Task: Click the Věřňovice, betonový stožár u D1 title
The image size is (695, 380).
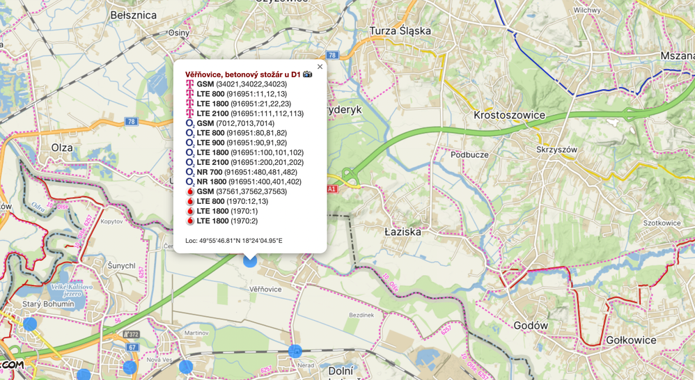Action: [243, 74]
